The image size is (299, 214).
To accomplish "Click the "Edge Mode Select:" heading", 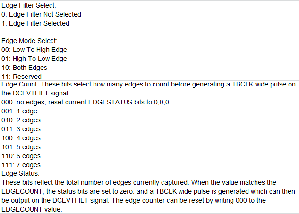I will pyautogui.click(x=29, y=41).
